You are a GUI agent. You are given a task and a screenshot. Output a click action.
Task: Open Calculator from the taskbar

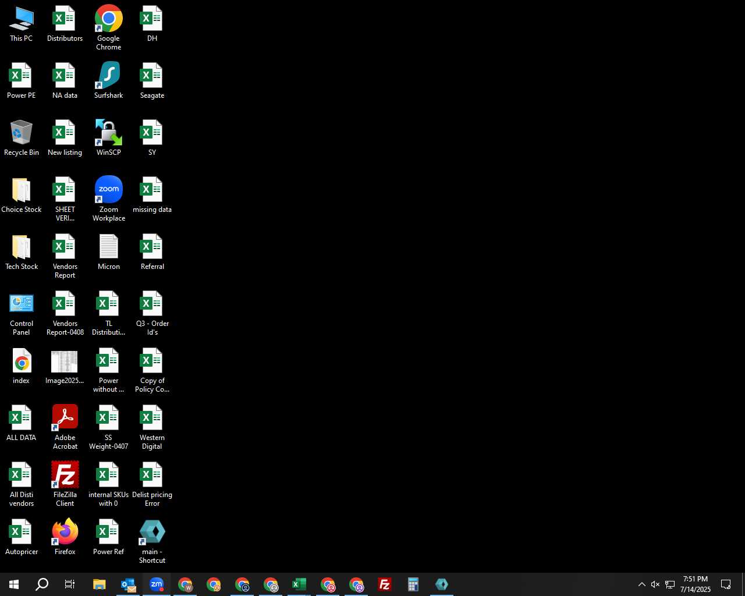(413, 584)
